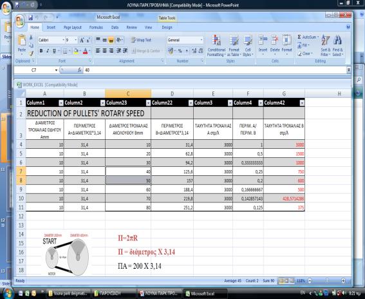Toggle Align Text Left
Image resolution: width=365 pixels, height=299 pixels.
coord(98,50)
